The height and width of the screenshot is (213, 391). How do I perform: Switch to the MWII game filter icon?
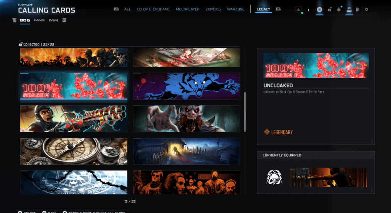click(x=54, y=20)
